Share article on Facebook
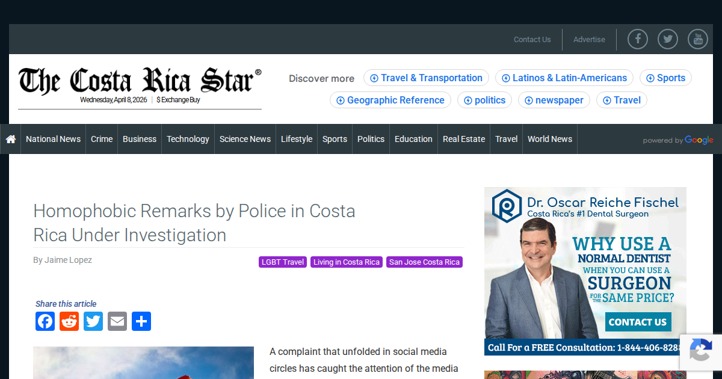Screen dimensions: 722x379 coord(45,321)
